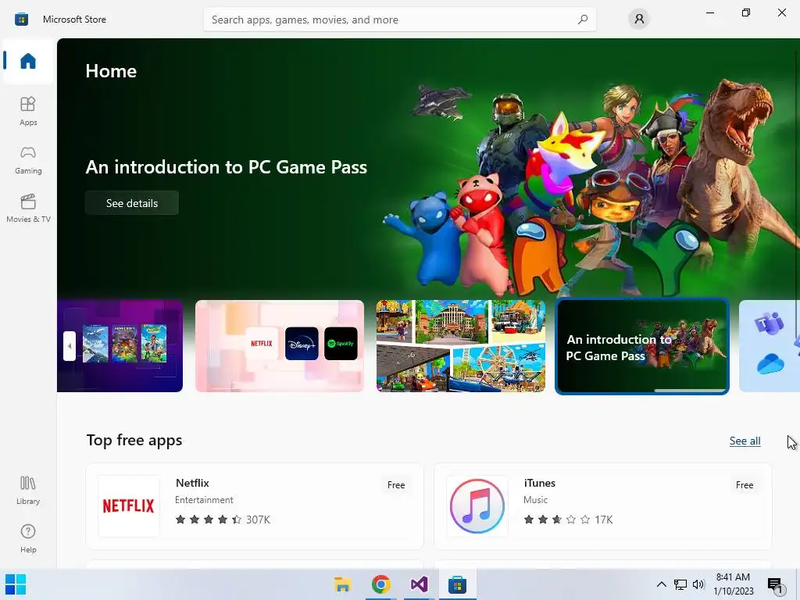The height and width of the screenshot is (600, 800).
Task: Open the iTunes app title
Action: 539,483
